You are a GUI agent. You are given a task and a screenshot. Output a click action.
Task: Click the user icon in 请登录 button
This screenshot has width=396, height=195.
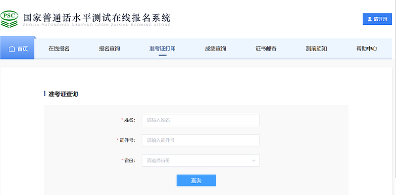pyautogui.click(x=369, y=19)
